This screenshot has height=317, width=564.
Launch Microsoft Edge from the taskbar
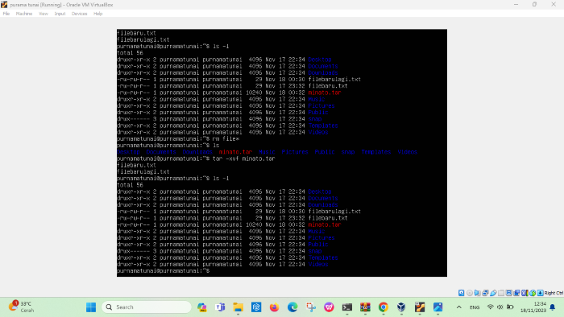[292, 307]
